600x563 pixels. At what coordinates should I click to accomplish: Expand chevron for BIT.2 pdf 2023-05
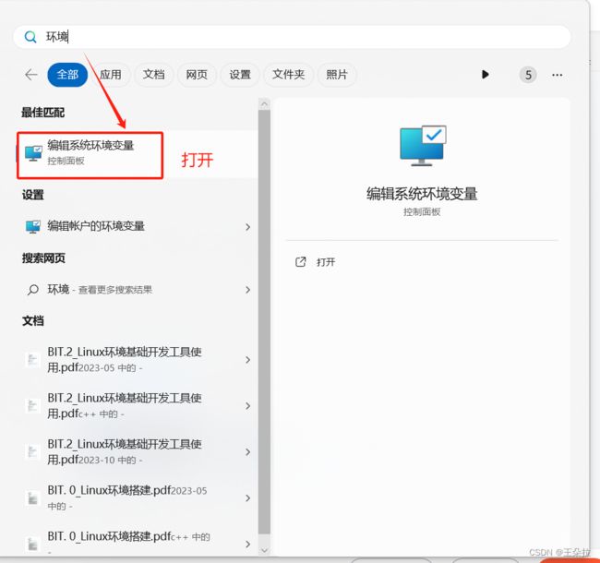click(248, 360)
